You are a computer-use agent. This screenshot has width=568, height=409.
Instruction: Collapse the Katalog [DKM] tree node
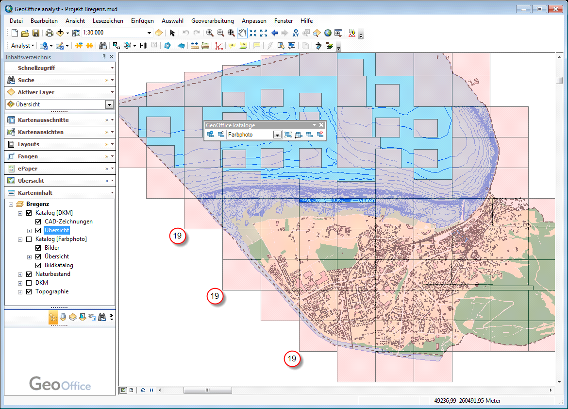tap(20, 213)
